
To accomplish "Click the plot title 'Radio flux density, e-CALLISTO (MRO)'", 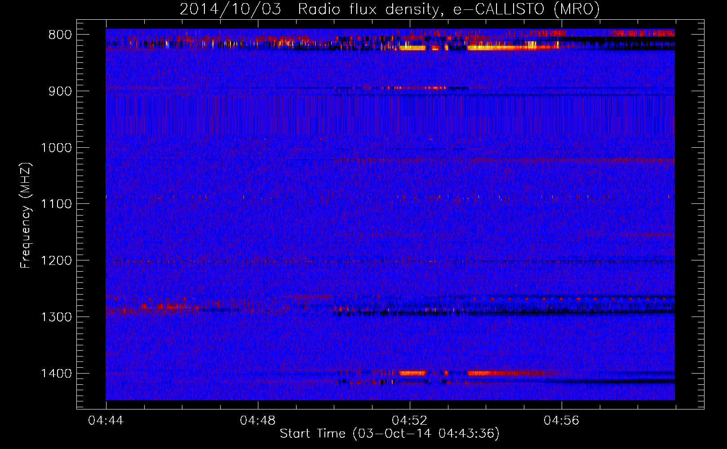I will pos(448,9).
